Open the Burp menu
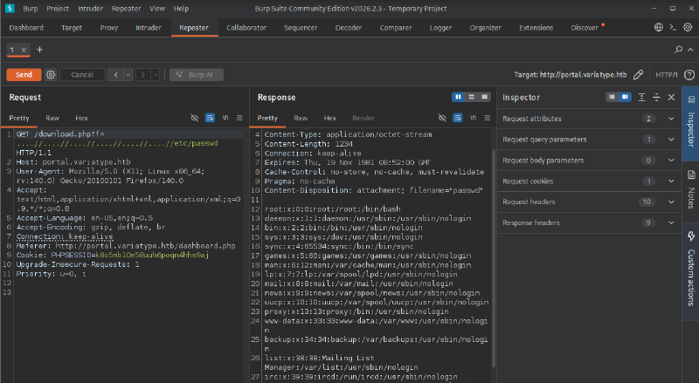 [31, 9]
